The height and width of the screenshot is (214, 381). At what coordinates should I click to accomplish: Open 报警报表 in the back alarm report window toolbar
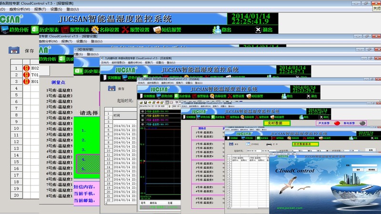tap(75, 29)
